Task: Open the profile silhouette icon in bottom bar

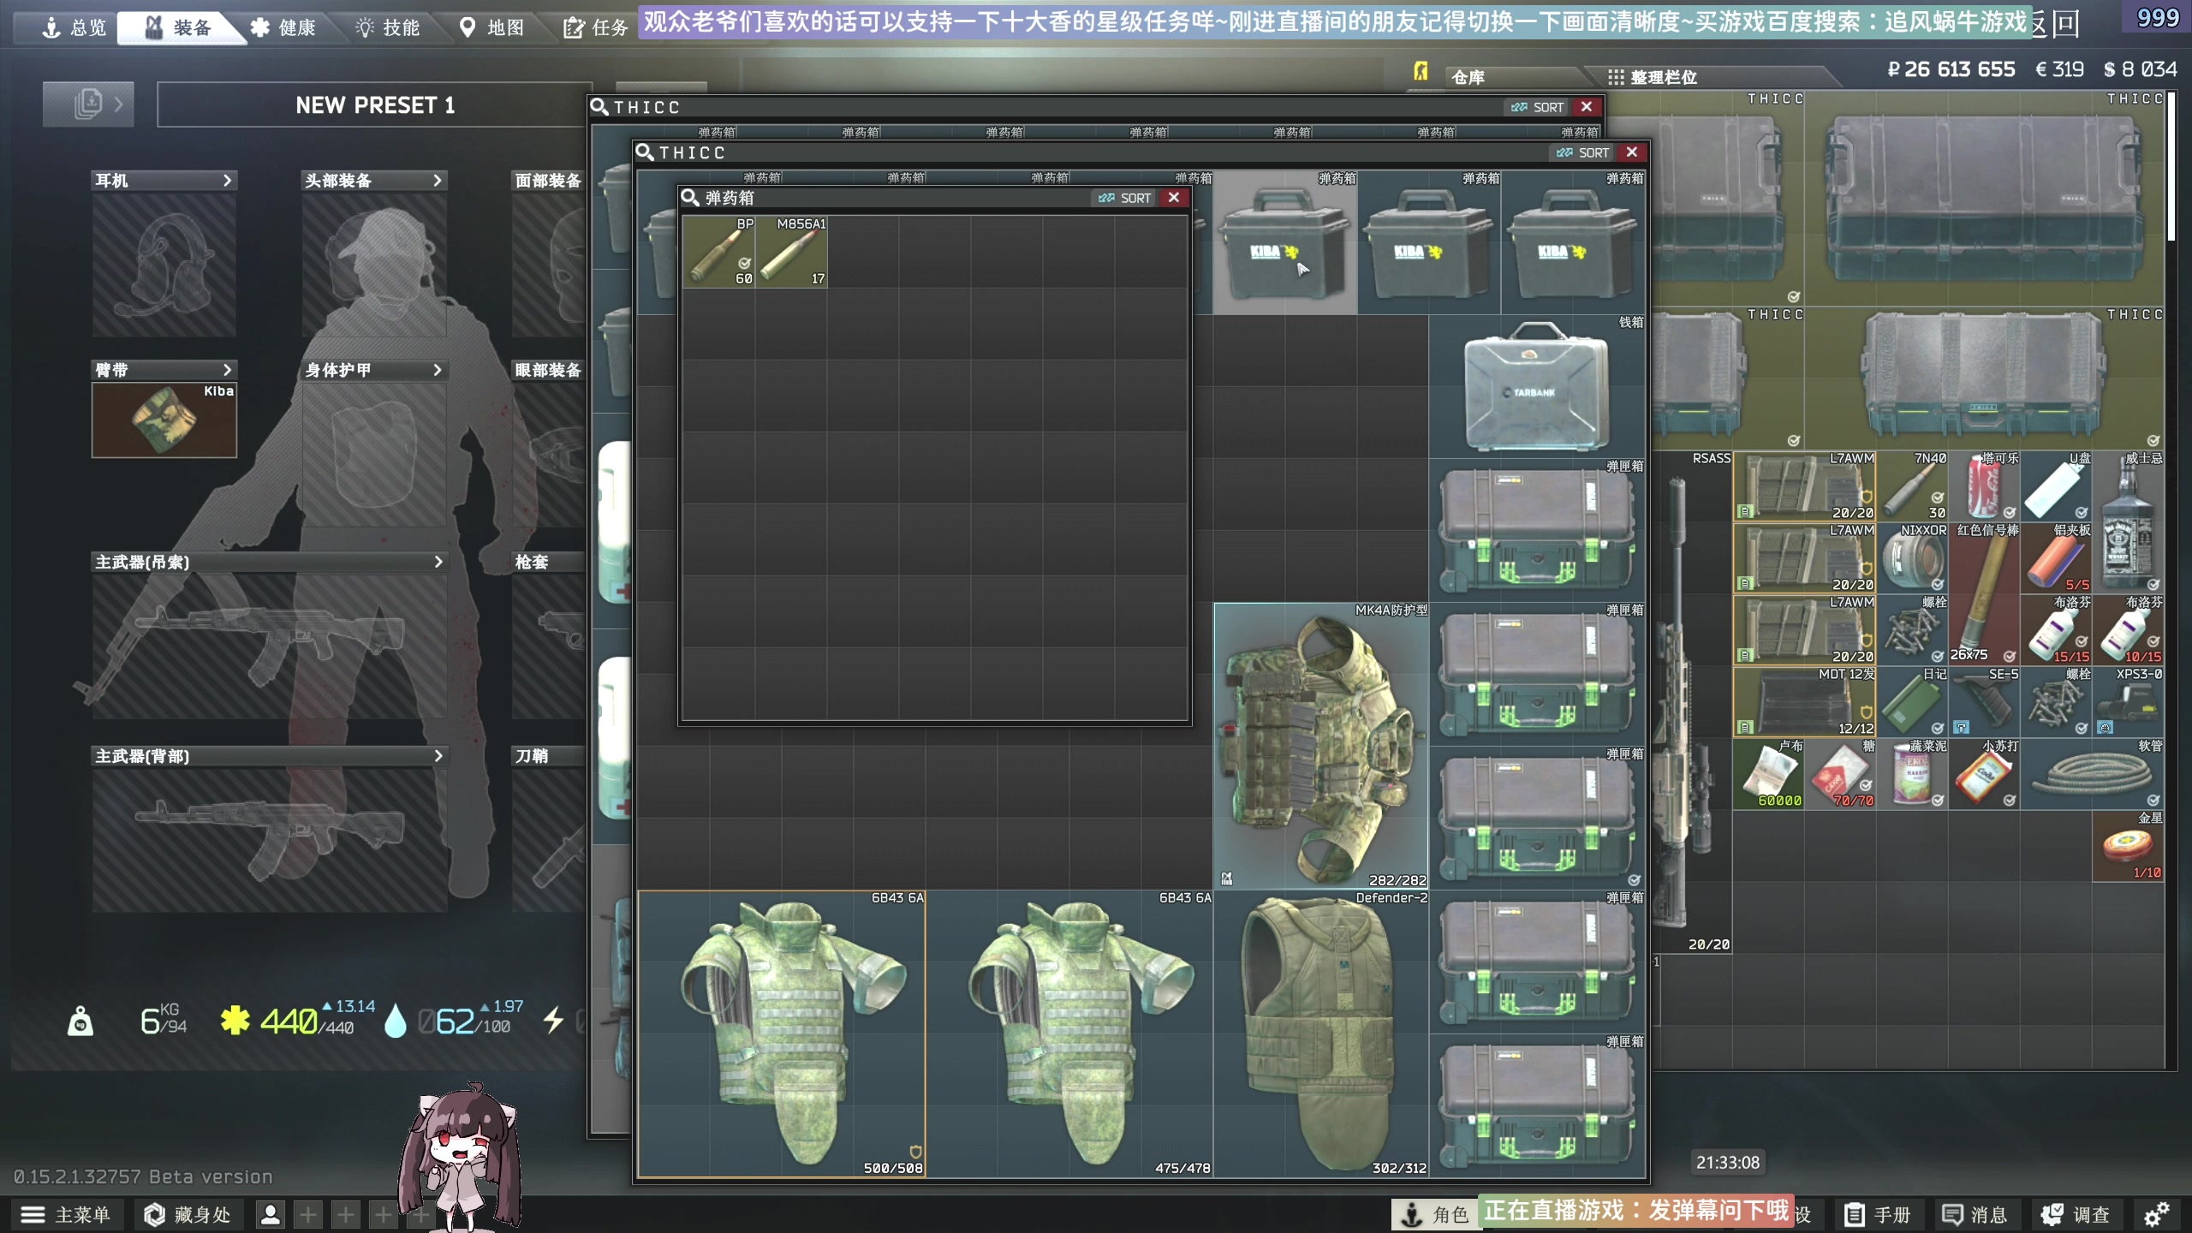Action: tap(271, 1214)
